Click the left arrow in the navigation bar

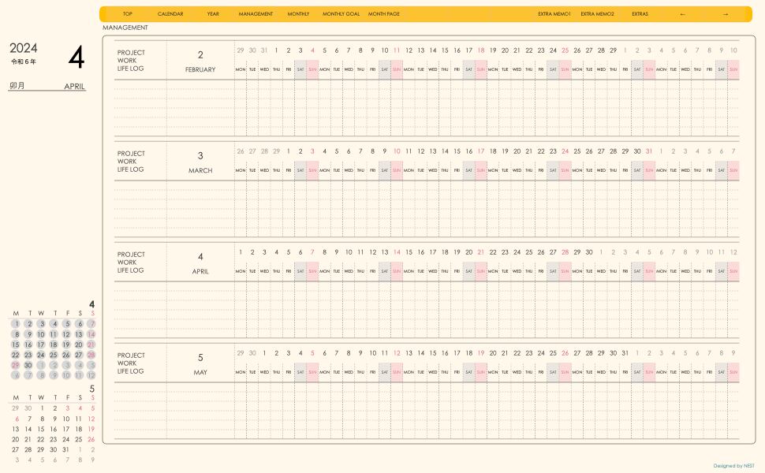click(682, 14)
